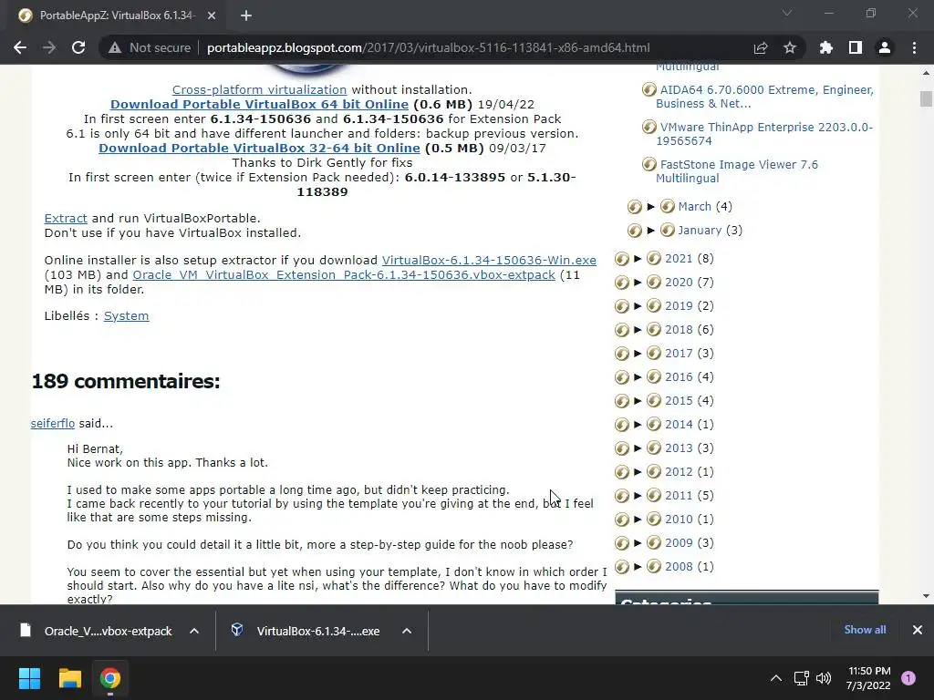Open the Extract link
The image size is (934, 700).
click(66, 219)
